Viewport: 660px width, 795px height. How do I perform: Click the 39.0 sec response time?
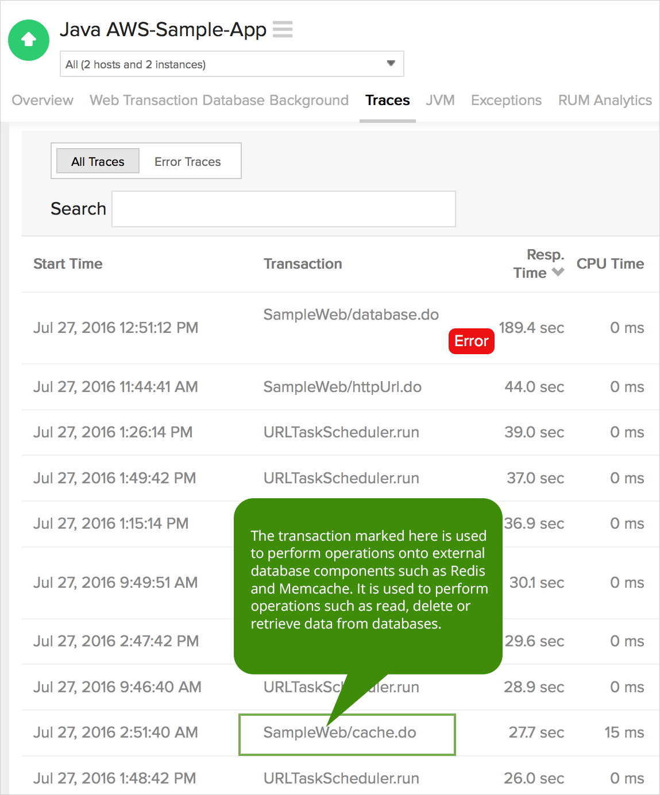coord(534,432)
